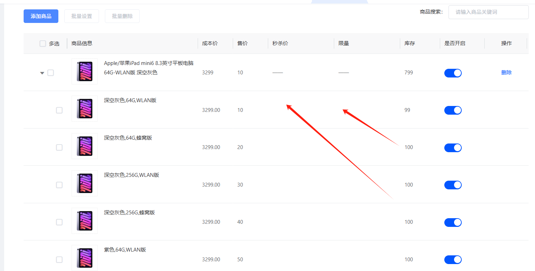Screen dimensions: 535x271
Task: Select checkbox for 紫色,64G,WLAN版
Action: coord(59,260)
